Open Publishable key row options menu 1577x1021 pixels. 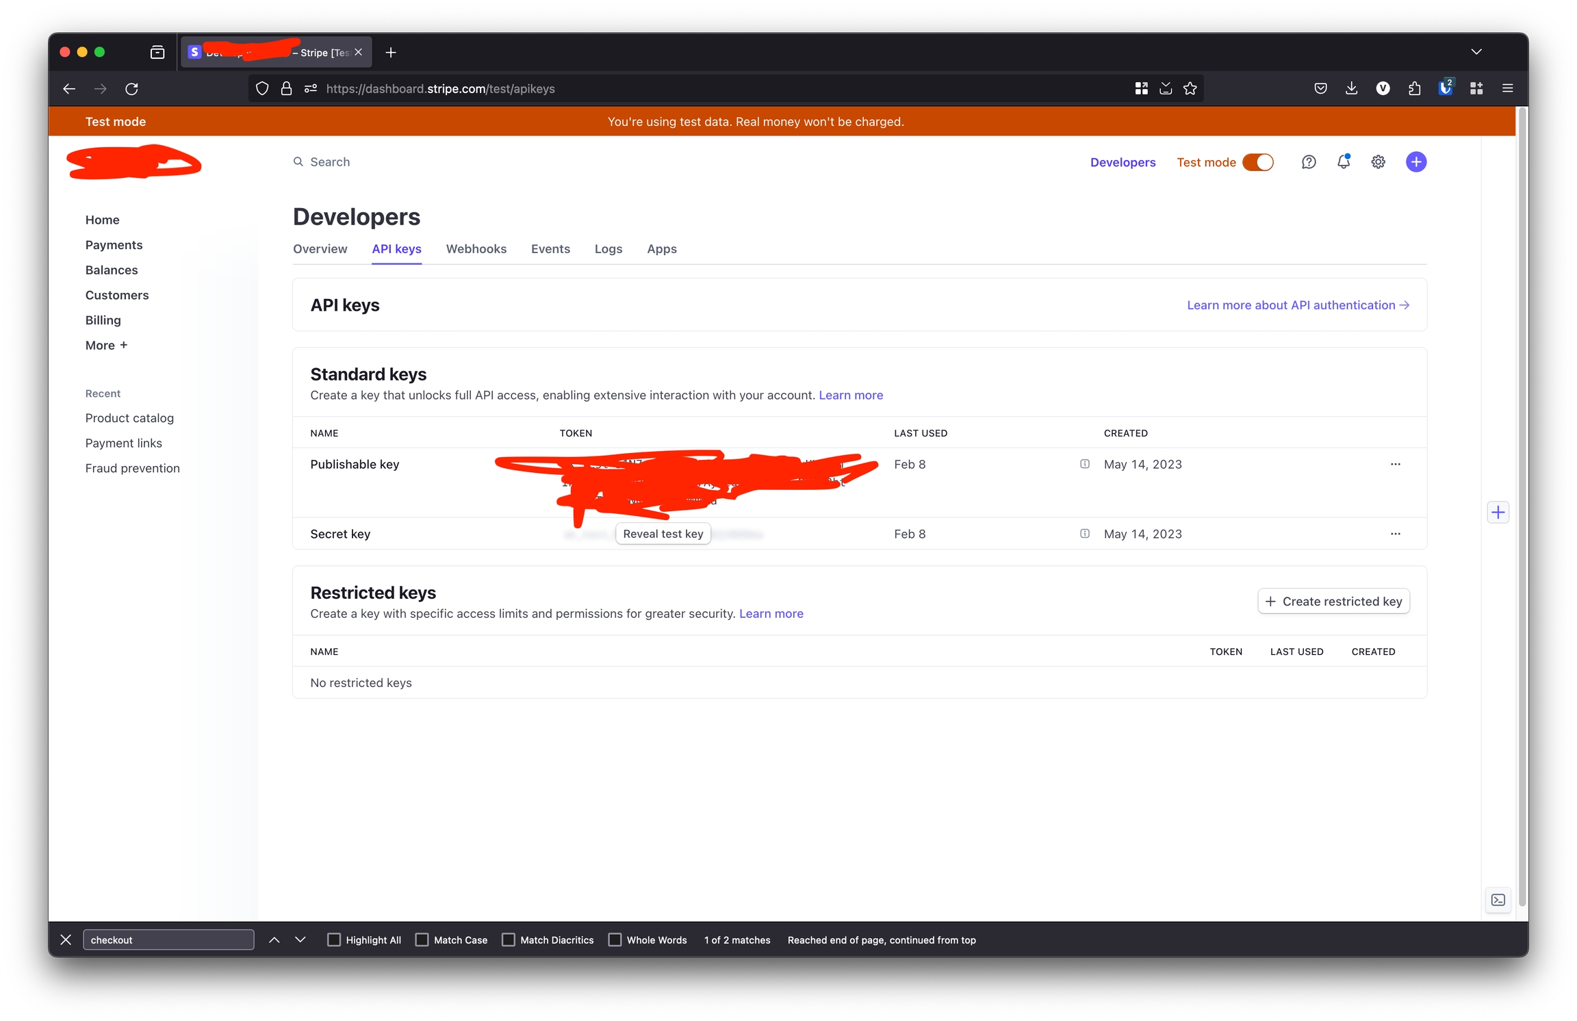tap(1395, 464)
